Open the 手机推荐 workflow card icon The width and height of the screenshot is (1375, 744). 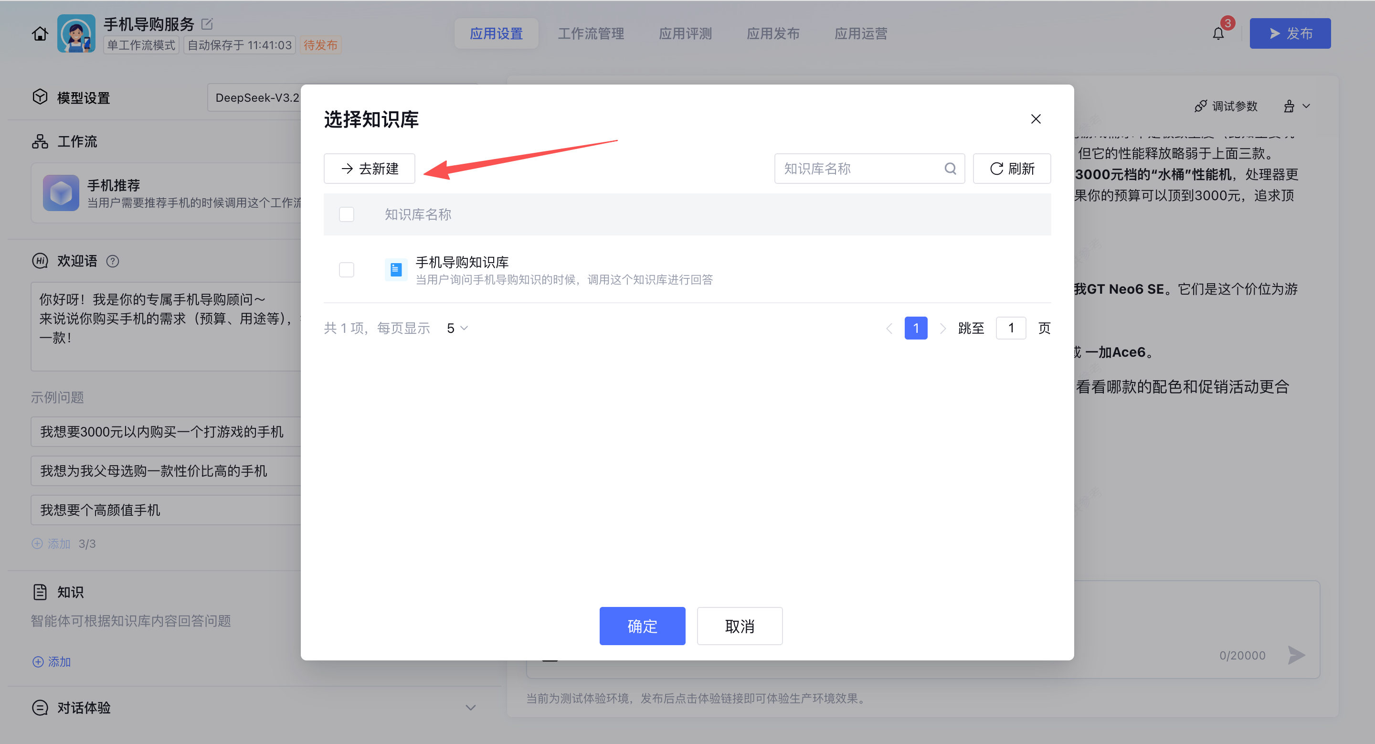pos(61,192)
